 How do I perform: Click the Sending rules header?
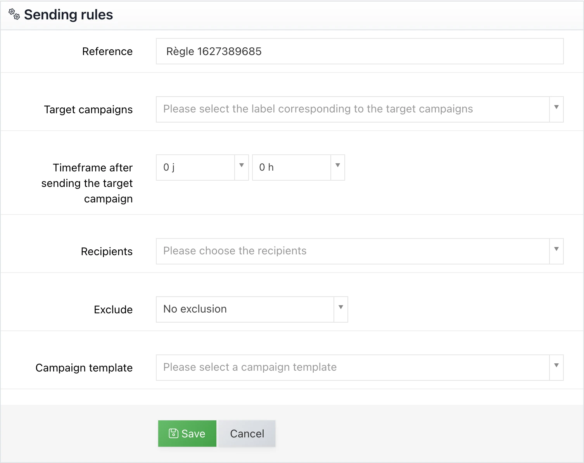pos(68,14)
